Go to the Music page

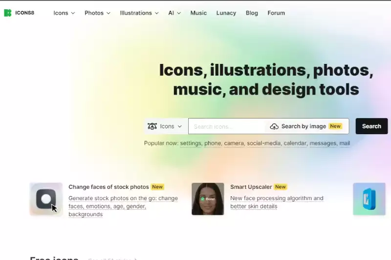click(x=198, y=13)
